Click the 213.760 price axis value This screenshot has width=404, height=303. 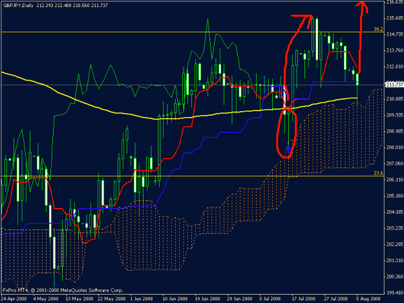pos(395,50)
